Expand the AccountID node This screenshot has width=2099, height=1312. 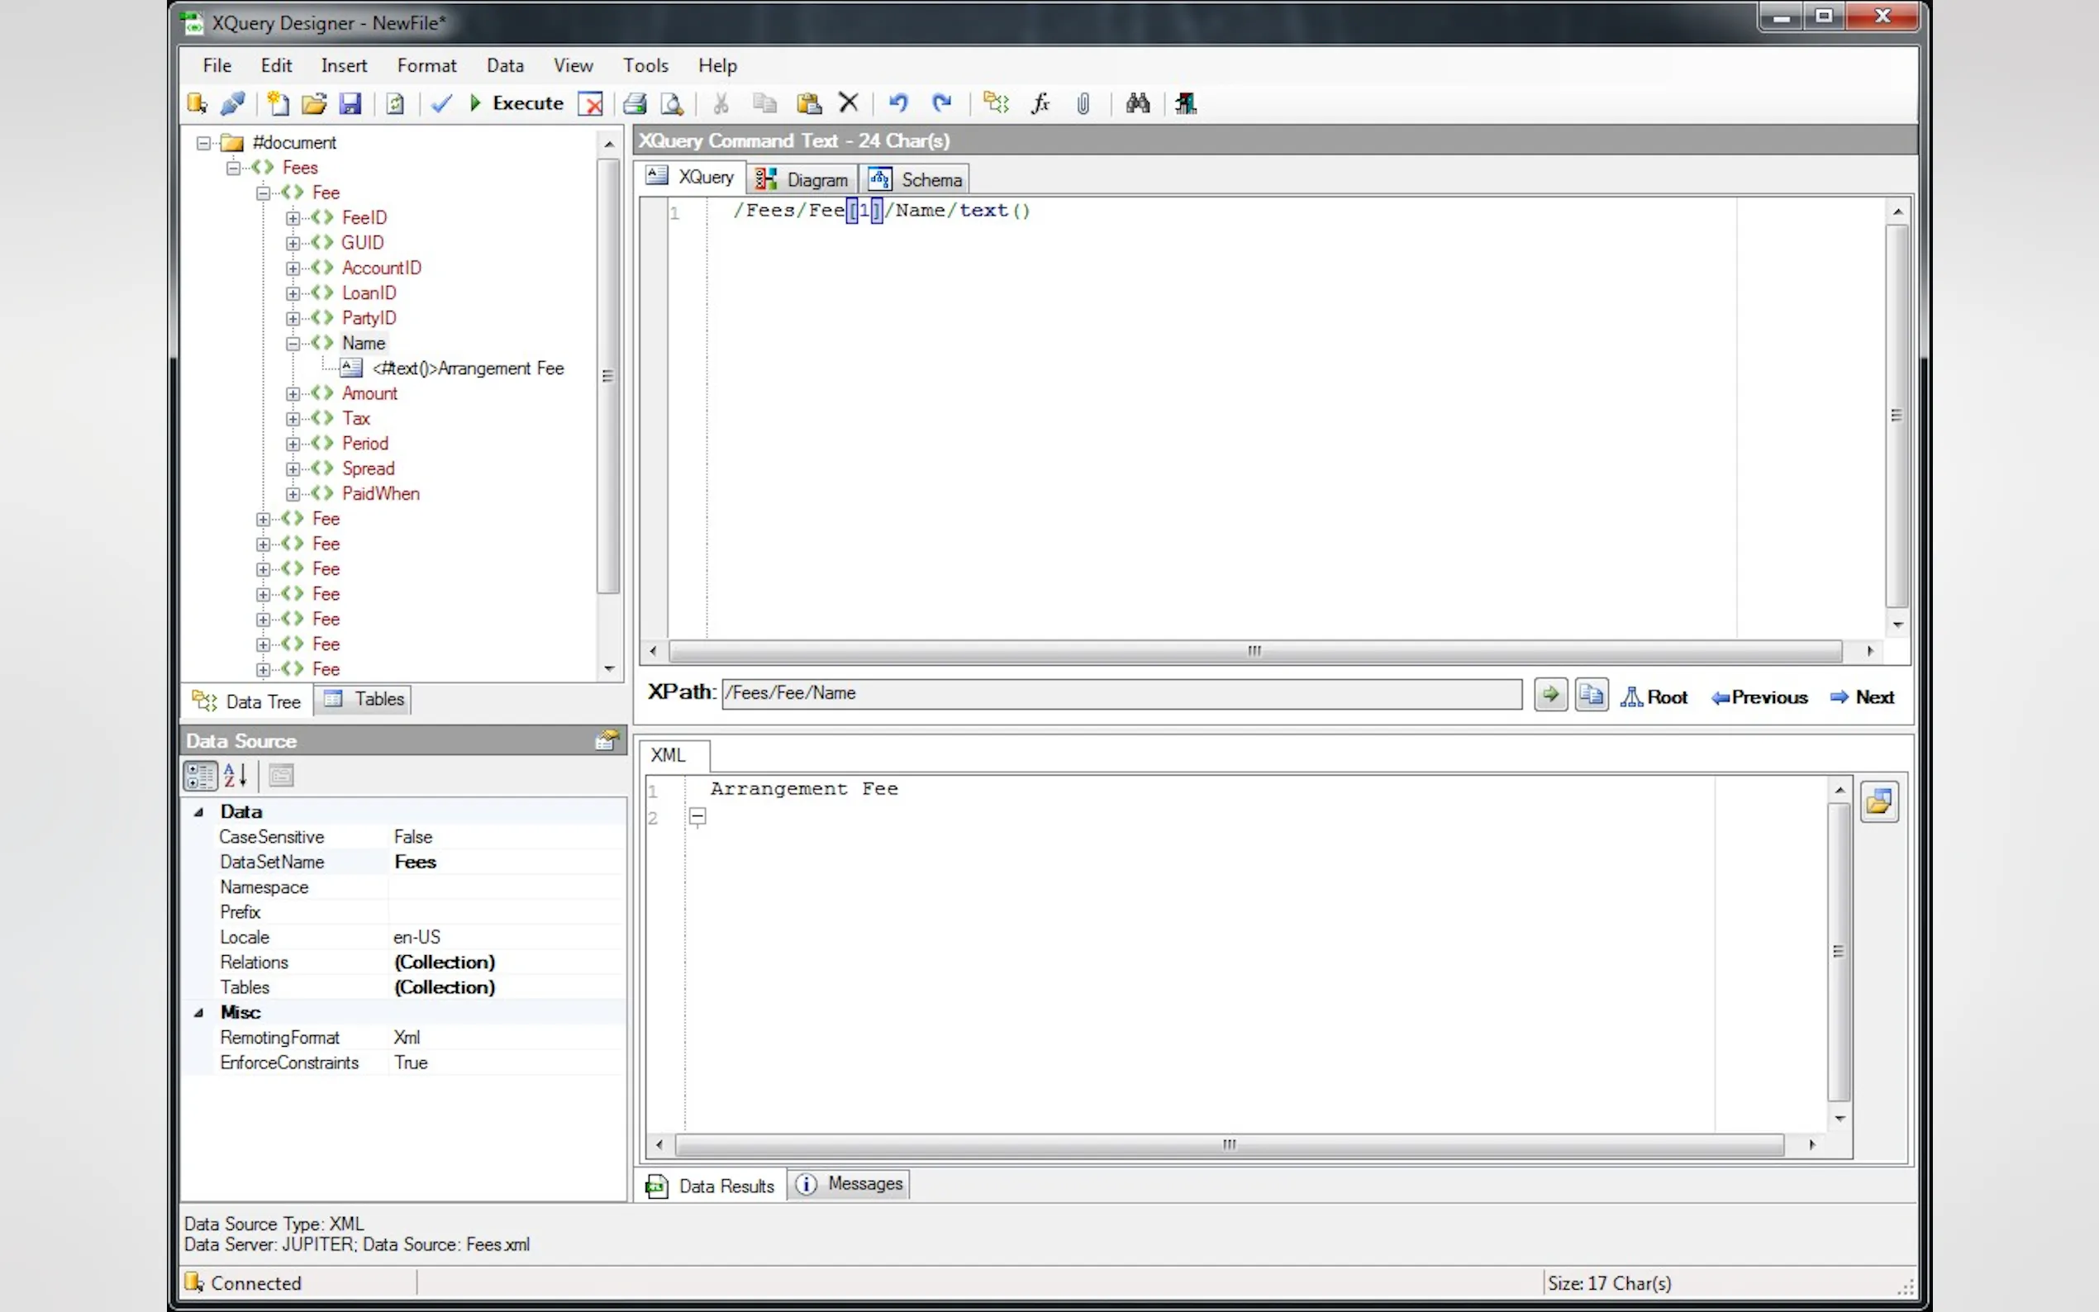[x=293, y=269]
